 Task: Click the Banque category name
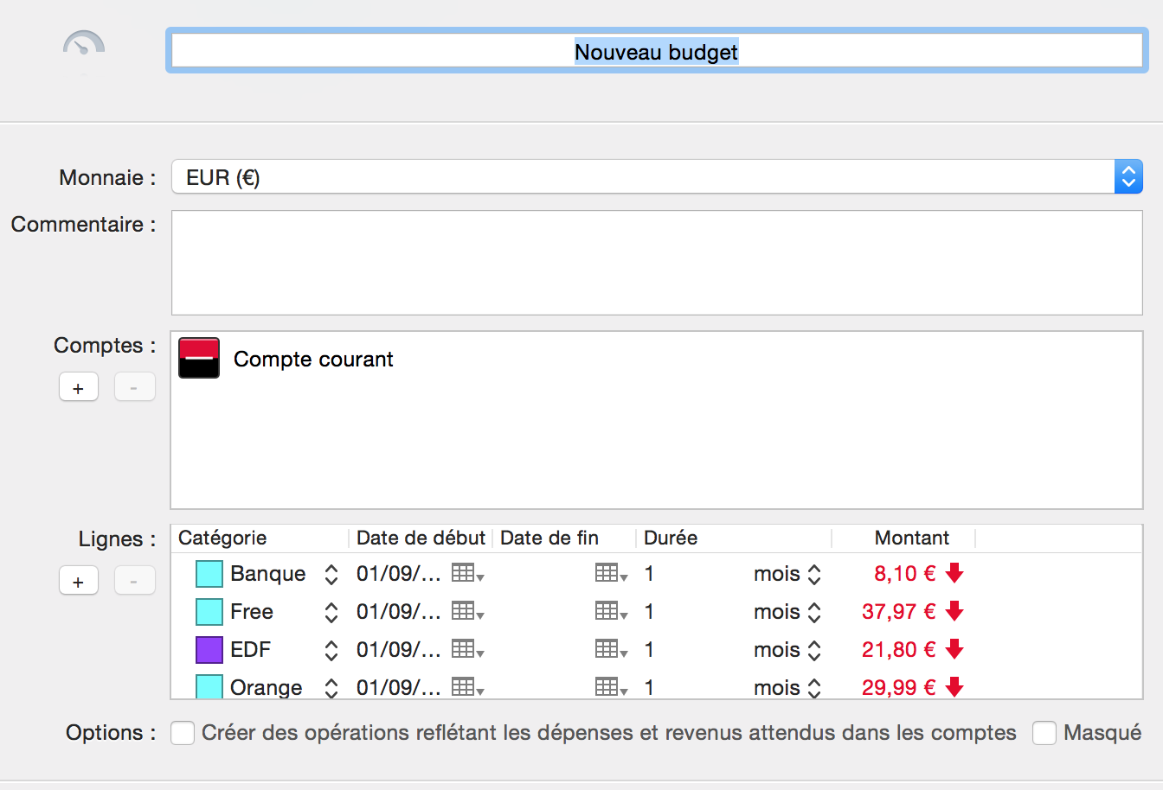click(267, 574)
